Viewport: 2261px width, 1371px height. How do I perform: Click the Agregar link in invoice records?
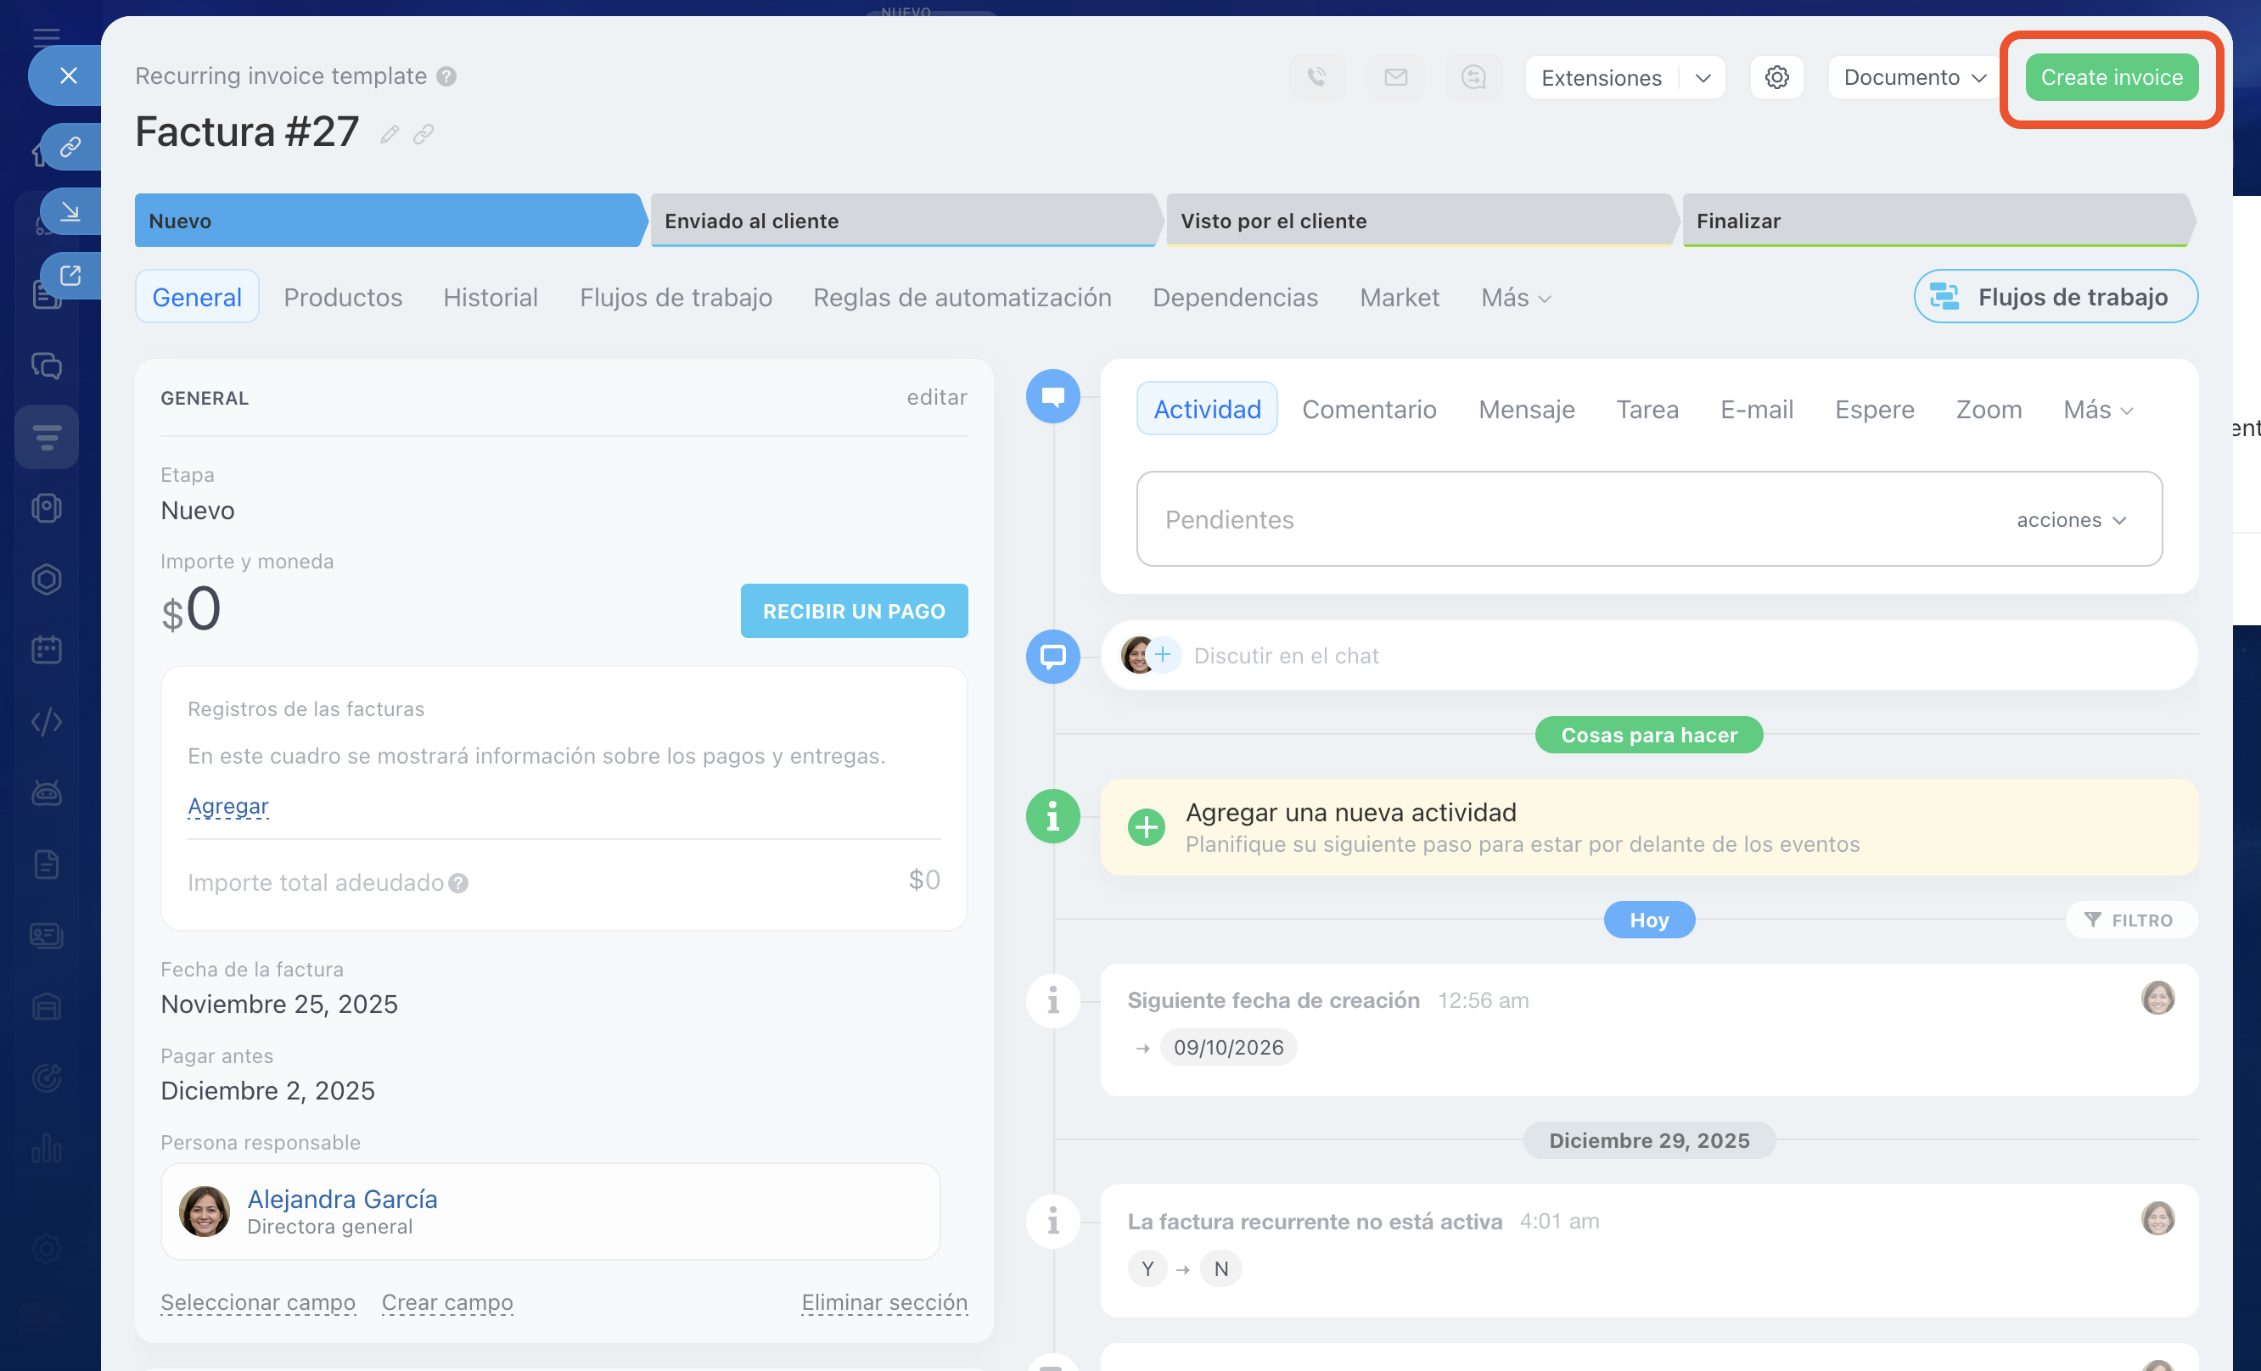tap(227, 805)
